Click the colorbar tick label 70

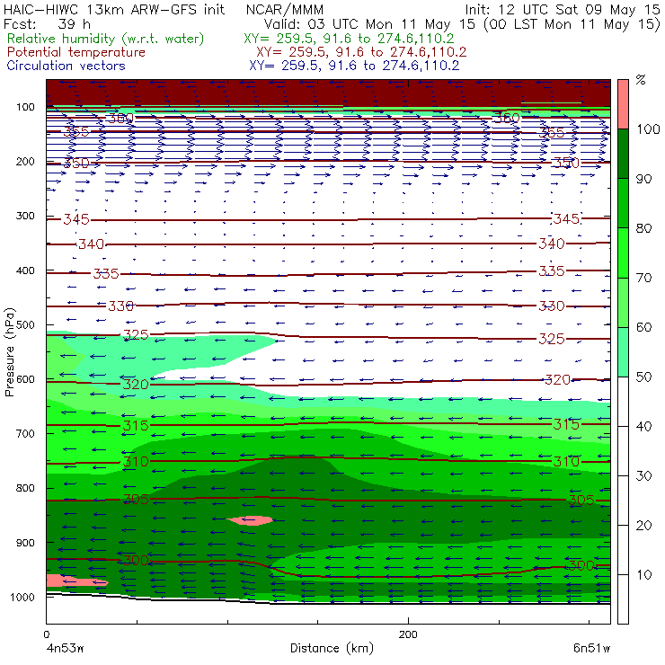coord(643,278)
